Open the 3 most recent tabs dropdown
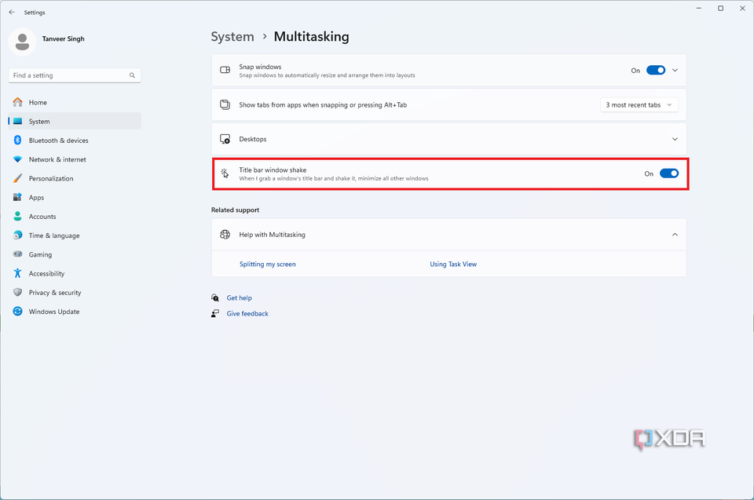Screen dimensions: 754x500 639,104
